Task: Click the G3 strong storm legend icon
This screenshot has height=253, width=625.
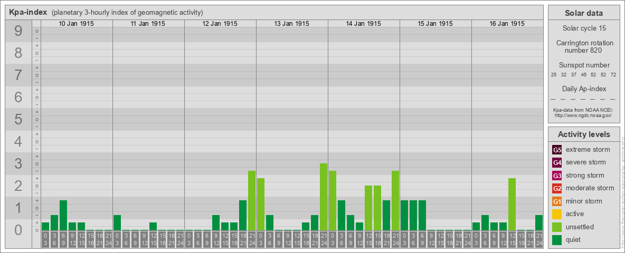Action: pos(557,176)
